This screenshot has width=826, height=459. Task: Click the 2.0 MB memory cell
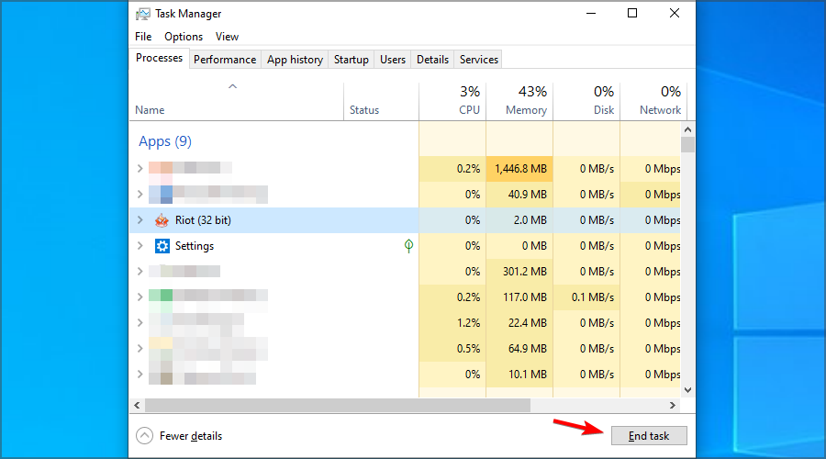click(x=519, y=220)
